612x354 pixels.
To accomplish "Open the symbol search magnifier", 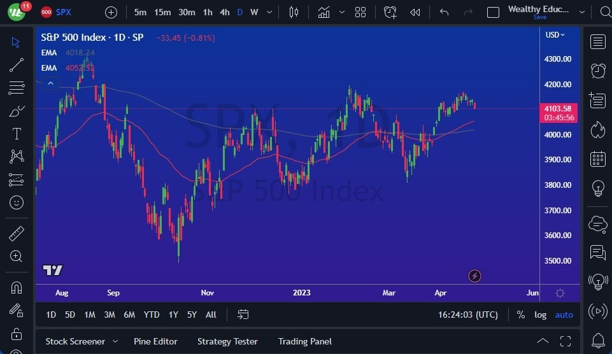I will pos(606,13).
